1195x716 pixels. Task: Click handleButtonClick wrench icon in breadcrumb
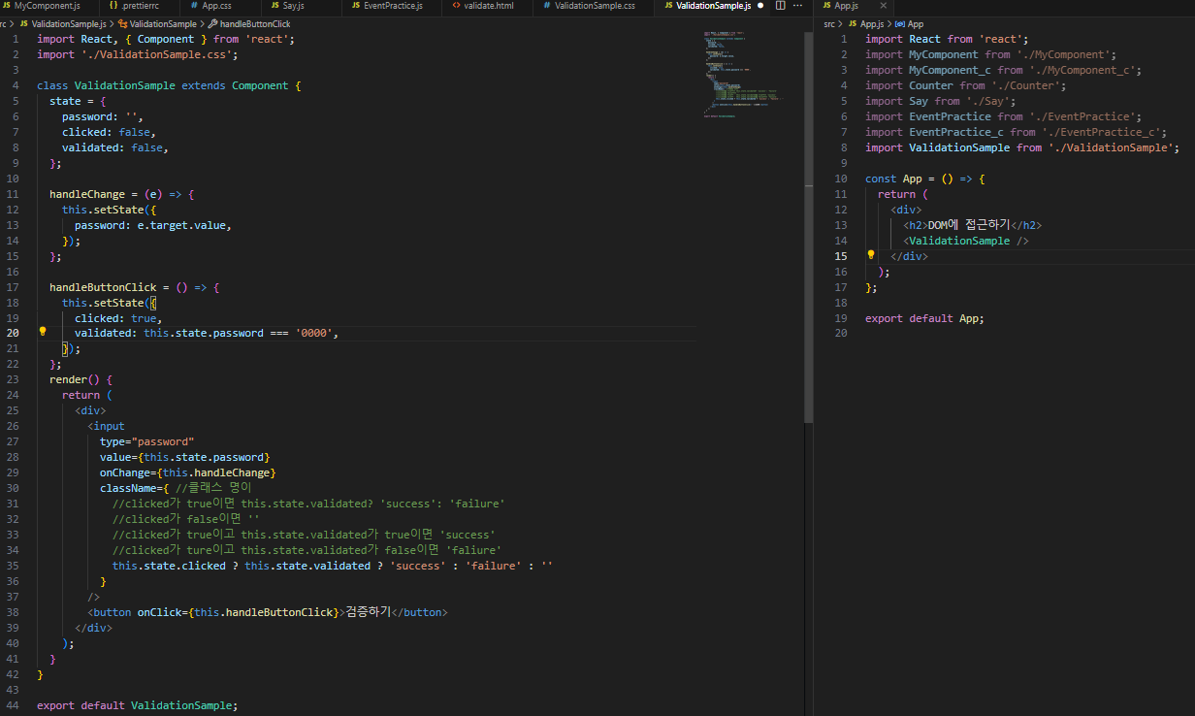212,22
